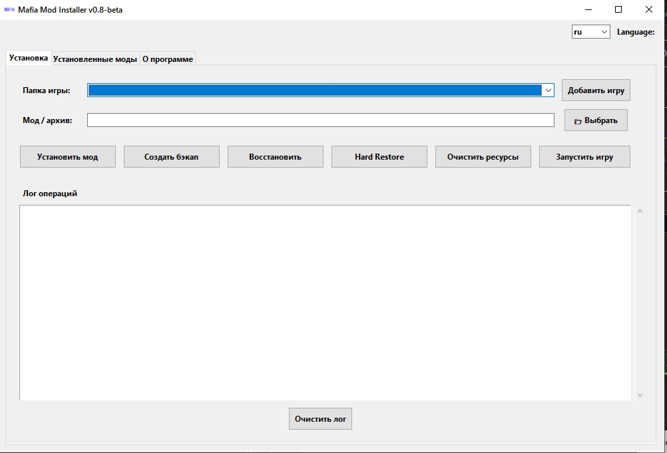Run the Hard Restore button
Viewport: 667px width, 453px height.
pos(379,157)
